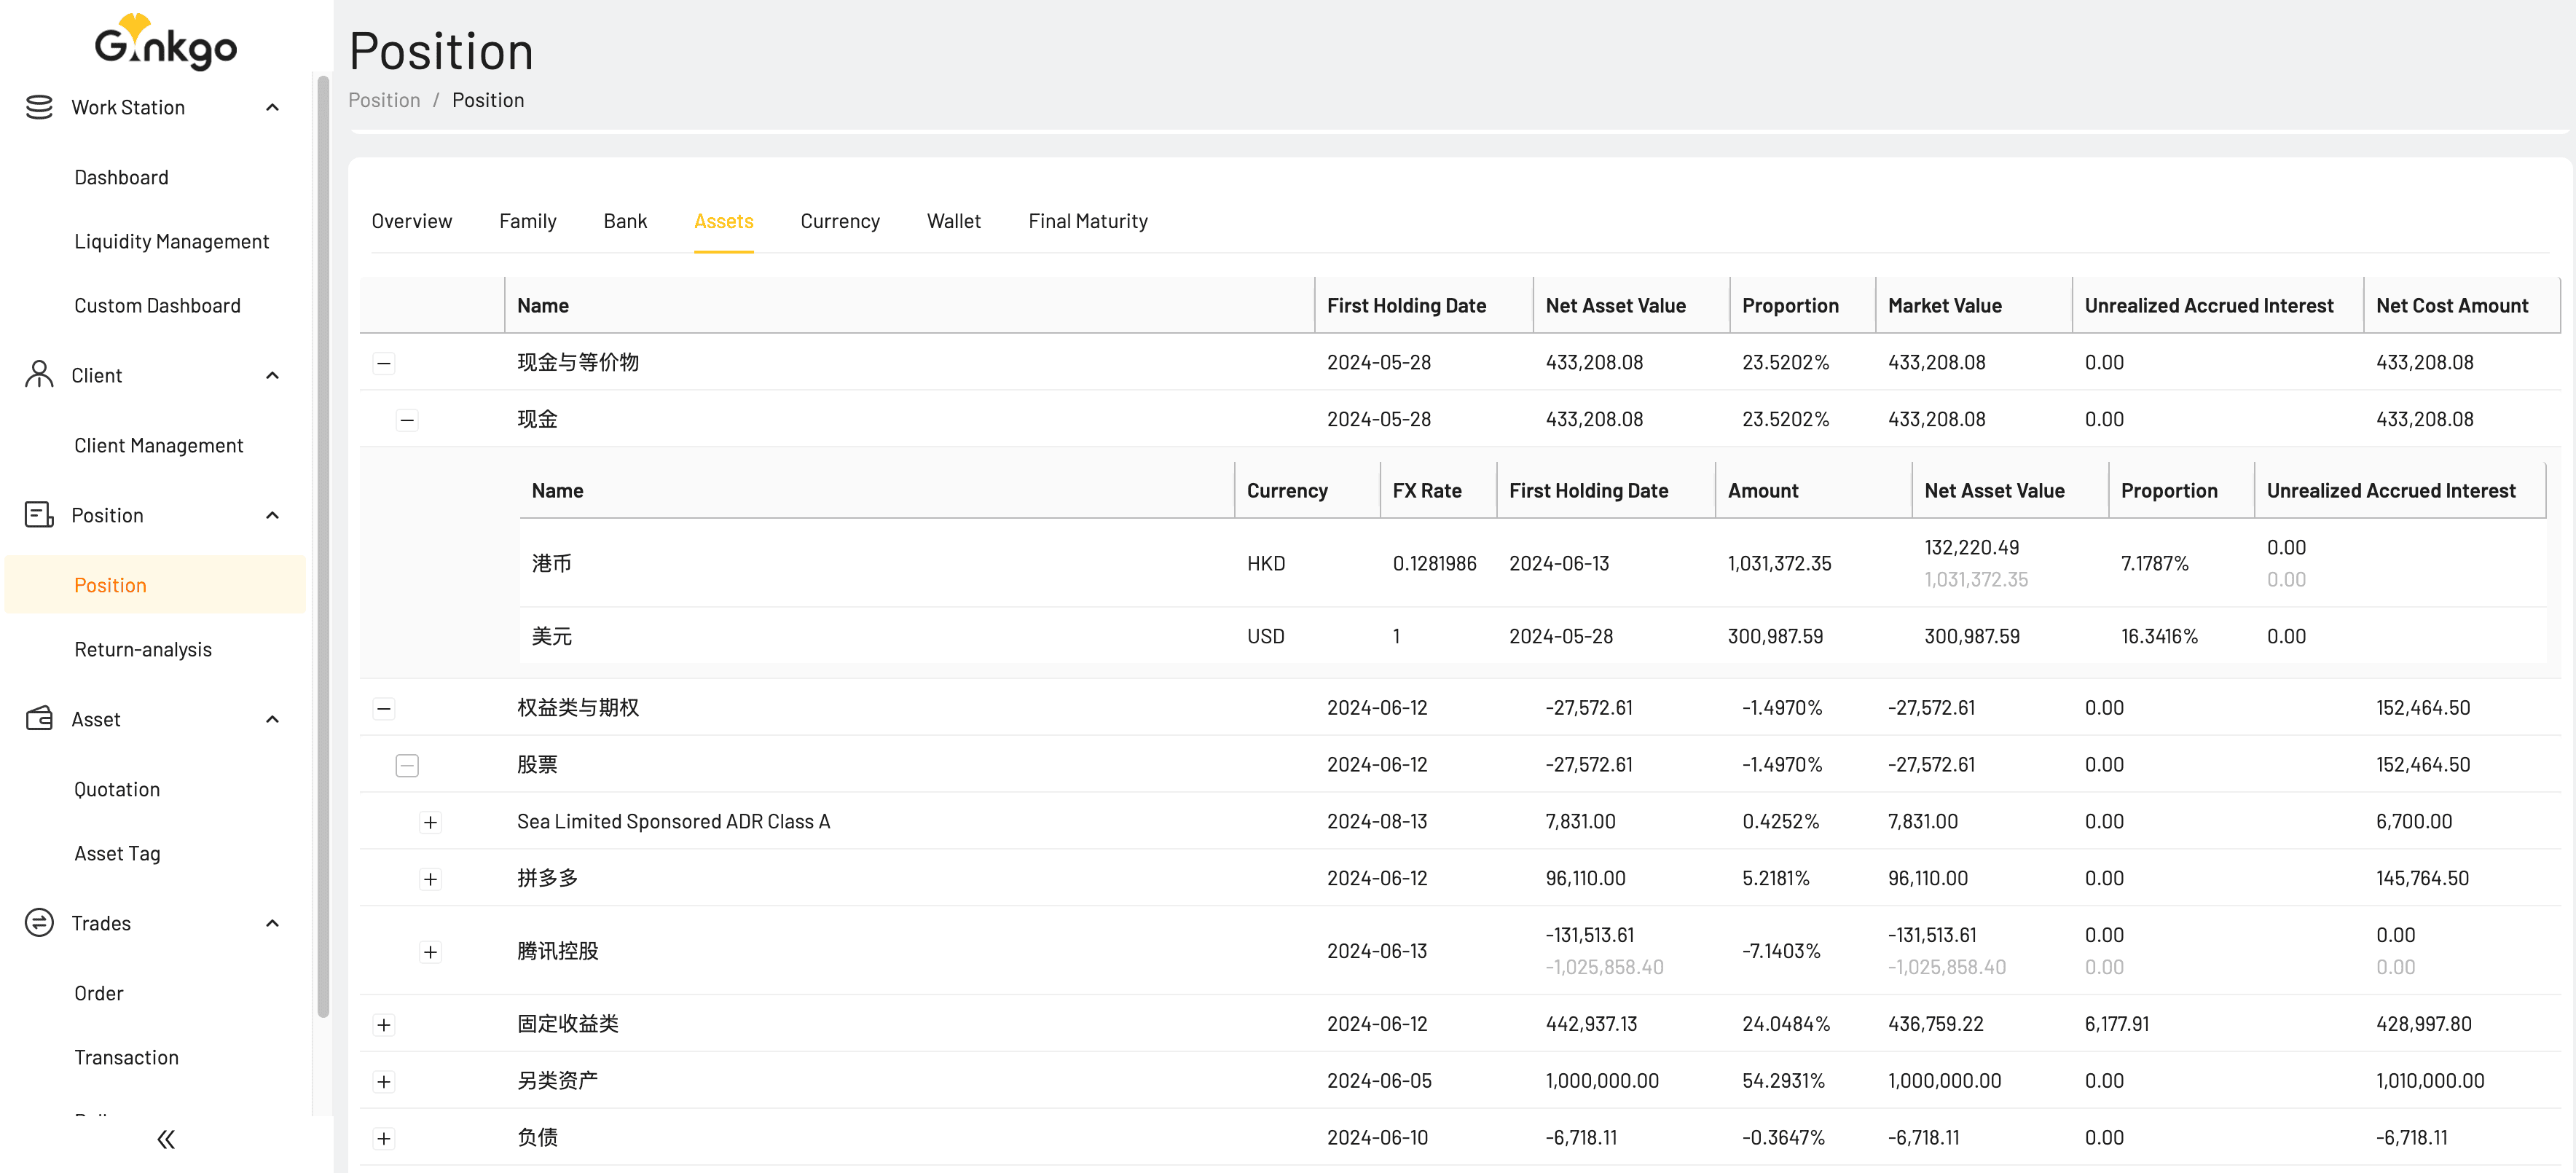Collapse the Asset menu chevron

coord(272,719)
